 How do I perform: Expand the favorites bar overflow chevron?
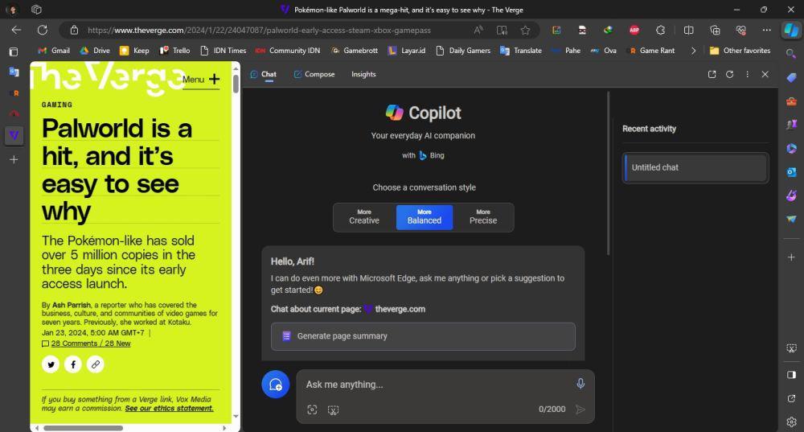(x=693, y=51)
